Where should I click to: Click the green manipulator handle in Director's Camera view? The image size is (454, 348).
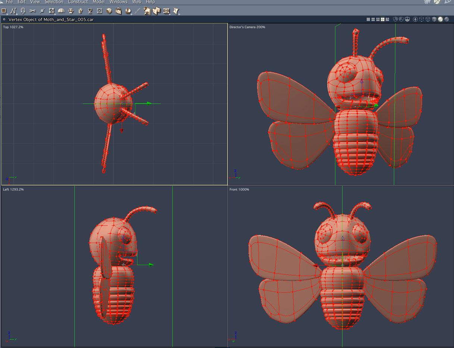(x=376, y=106)
